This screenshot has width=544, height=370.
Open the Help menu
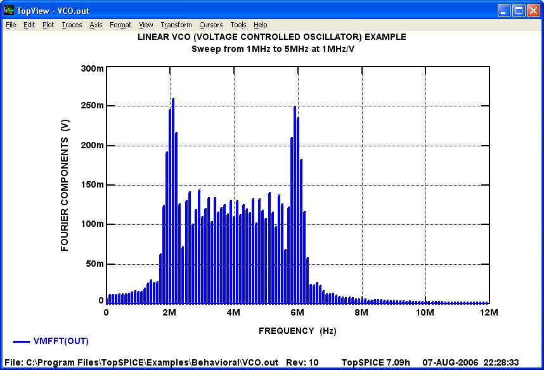260,25
